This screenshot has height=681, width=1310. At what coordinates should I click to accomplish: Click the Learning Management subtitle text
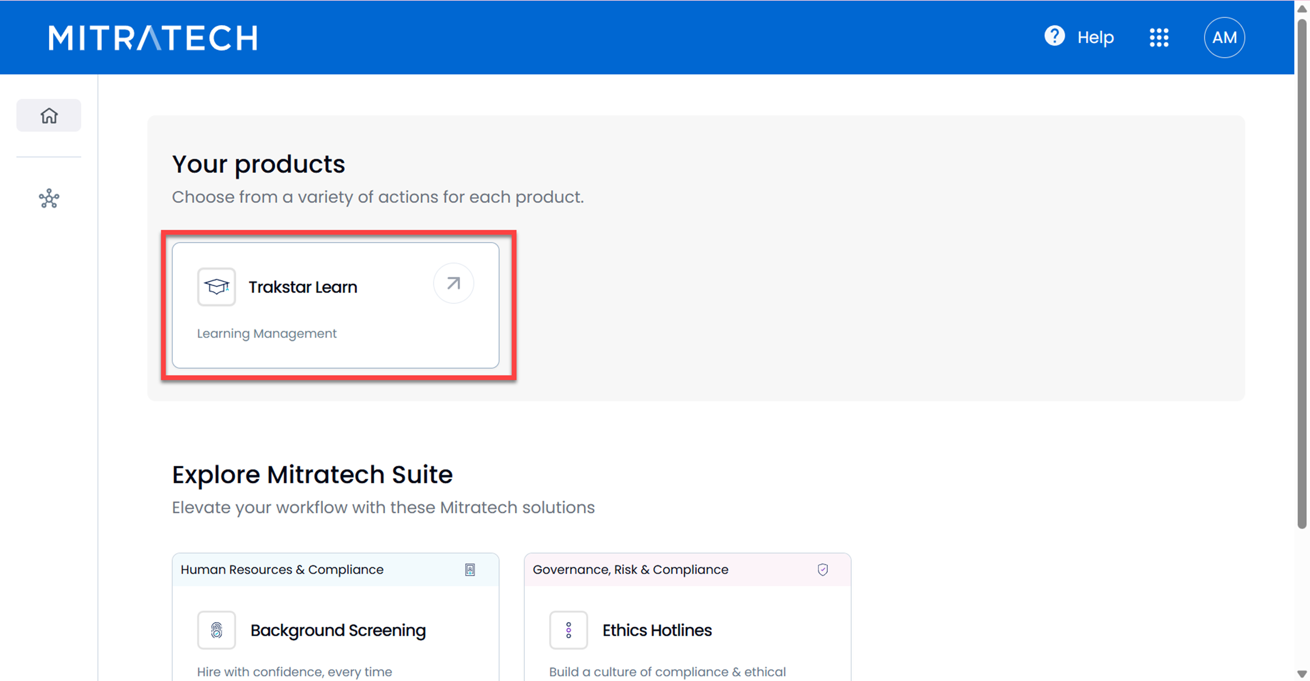point(266,334)
